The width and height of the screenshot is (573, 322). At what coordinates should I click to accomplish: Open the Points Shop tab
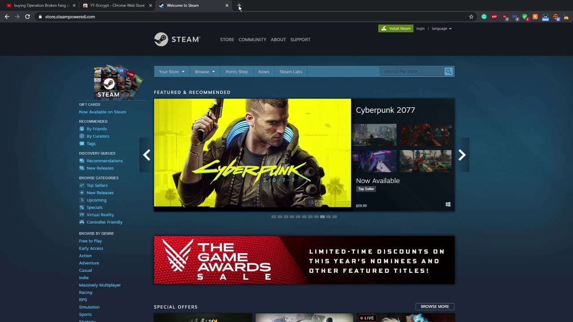coord(236,72)
